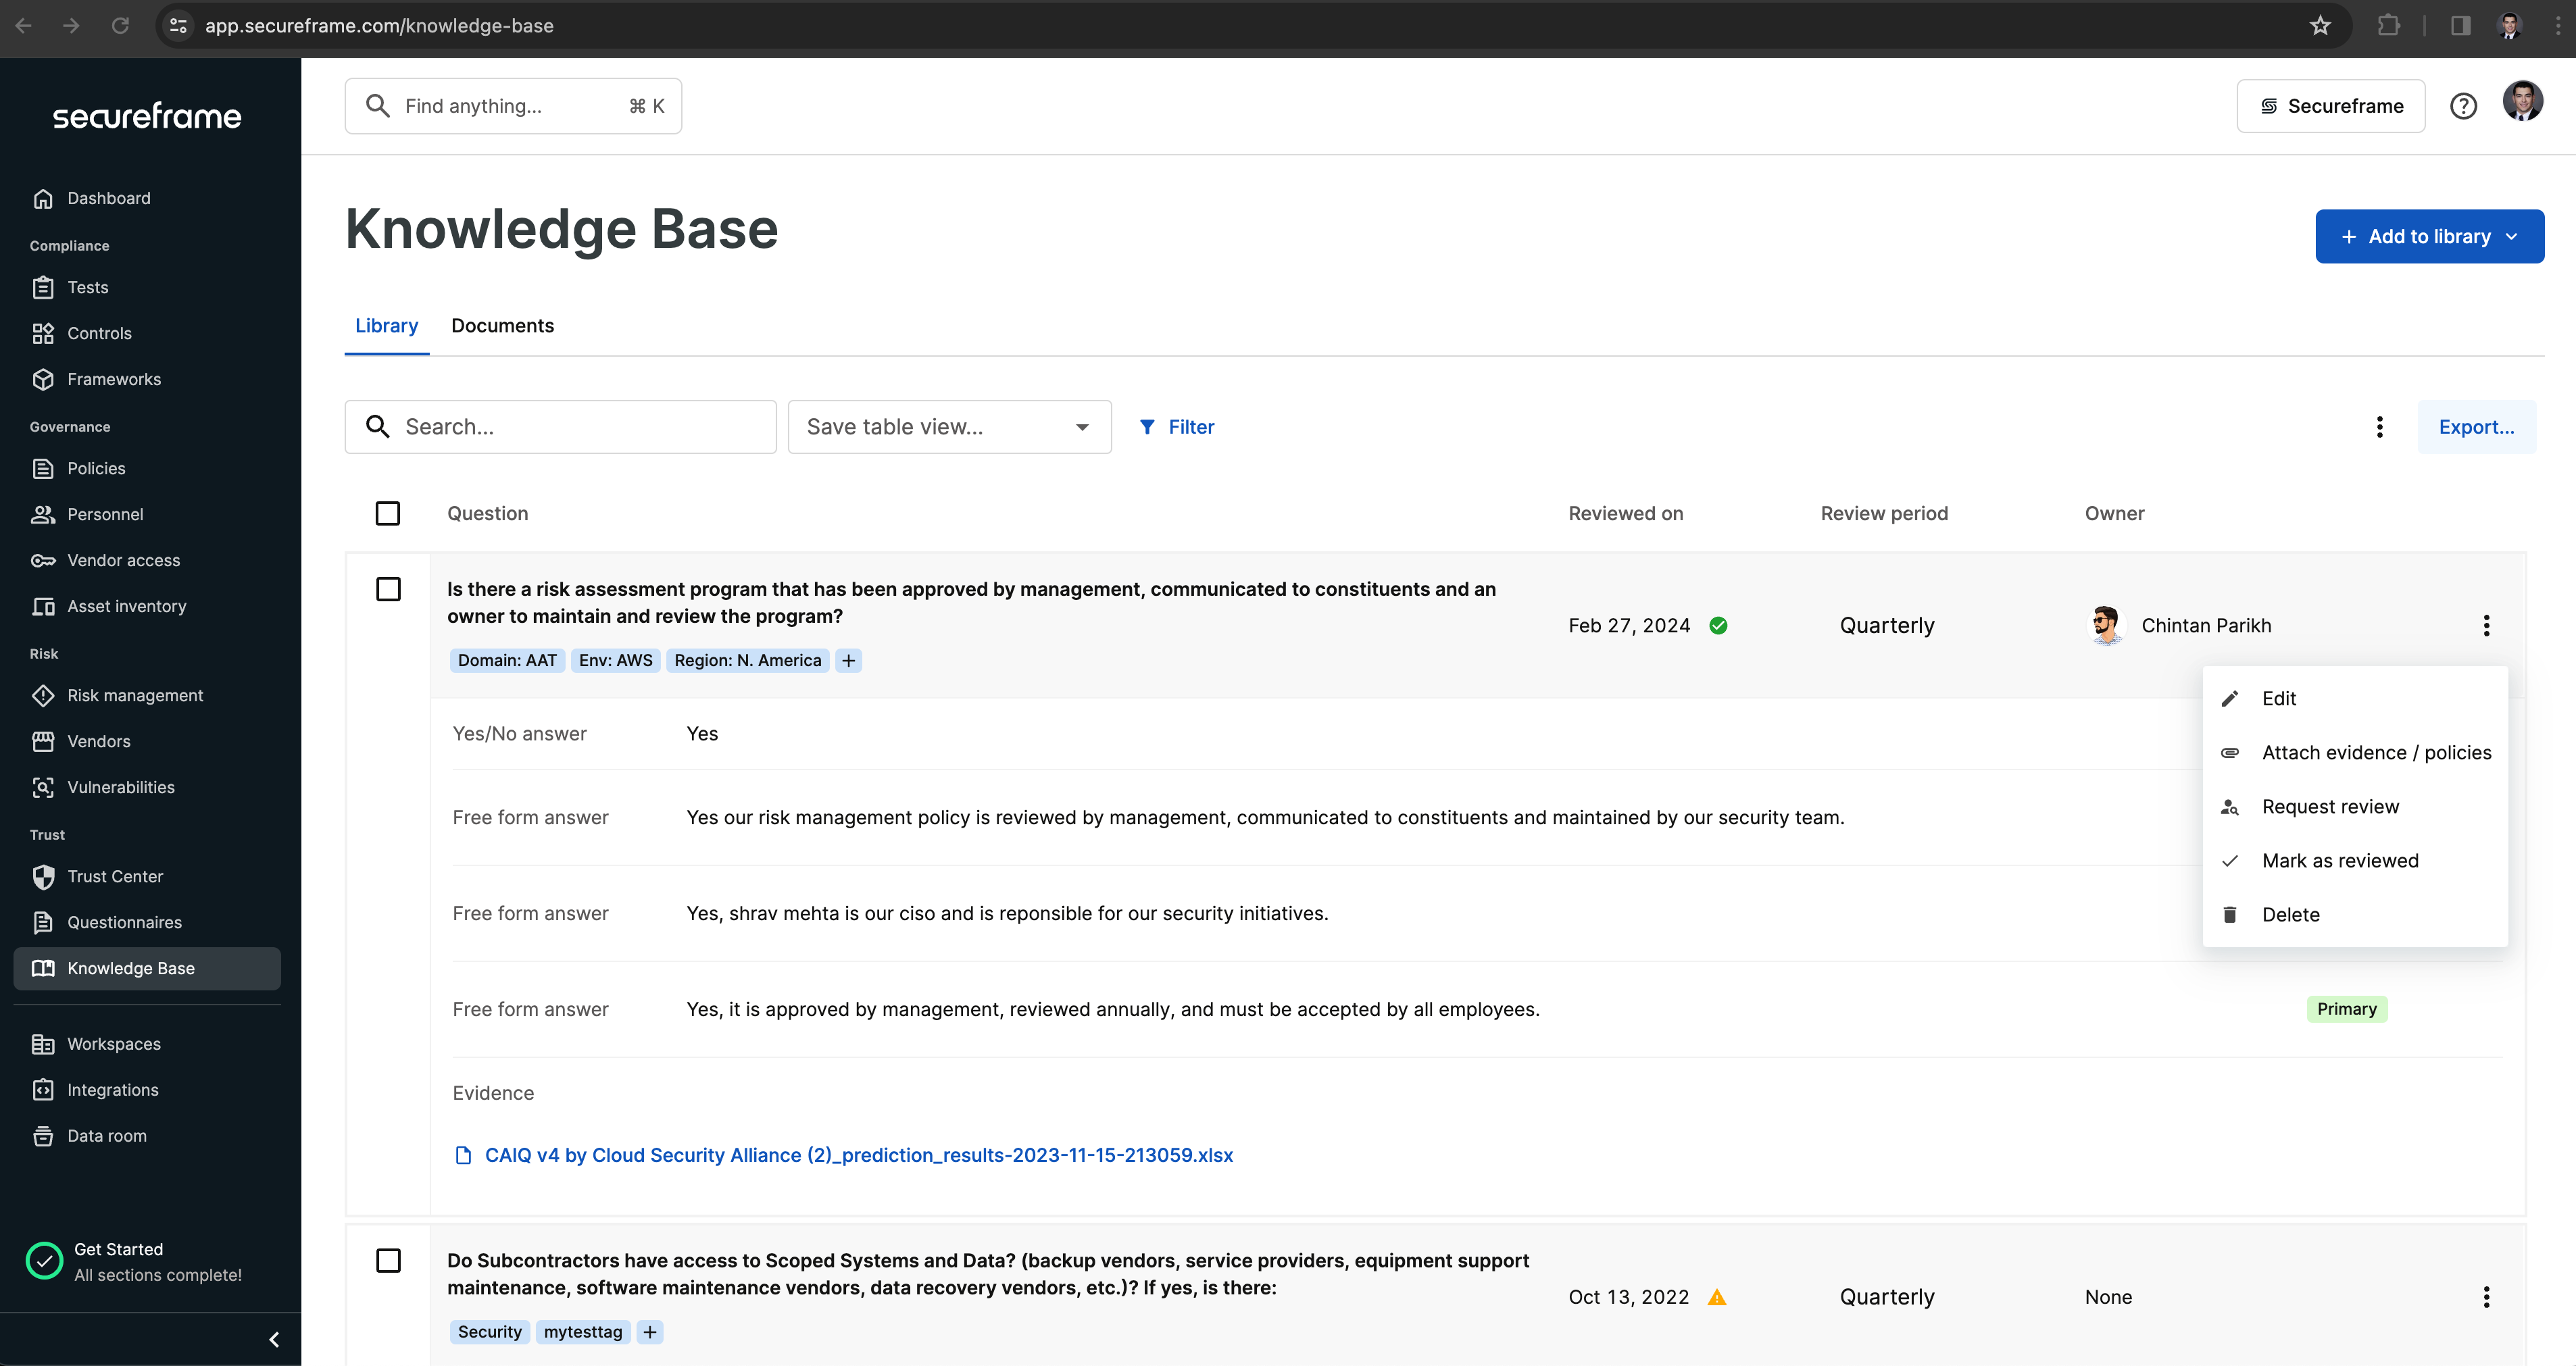
Task: Open Asset inventory
Action: (126, 606)
